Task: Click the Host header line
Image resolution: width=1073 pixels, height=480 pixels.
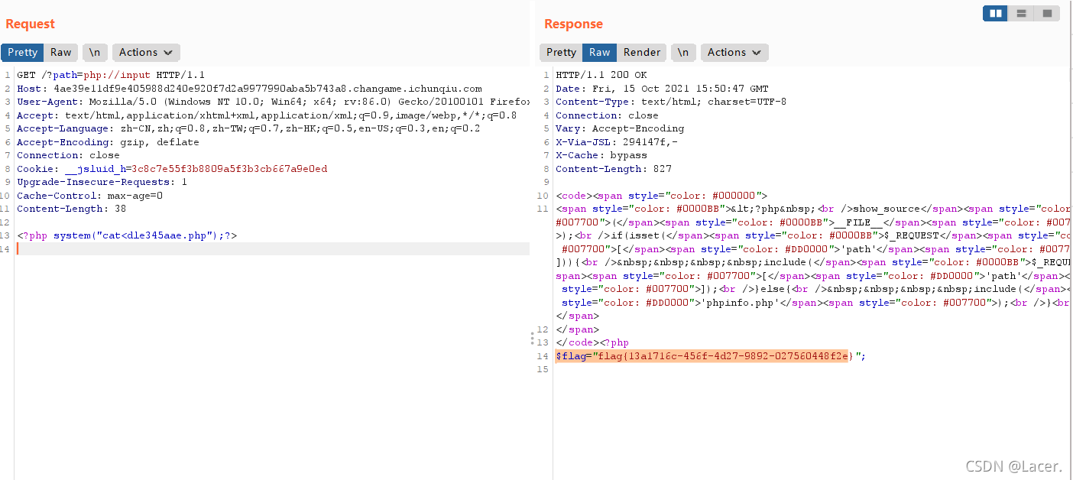Action: 249,89
